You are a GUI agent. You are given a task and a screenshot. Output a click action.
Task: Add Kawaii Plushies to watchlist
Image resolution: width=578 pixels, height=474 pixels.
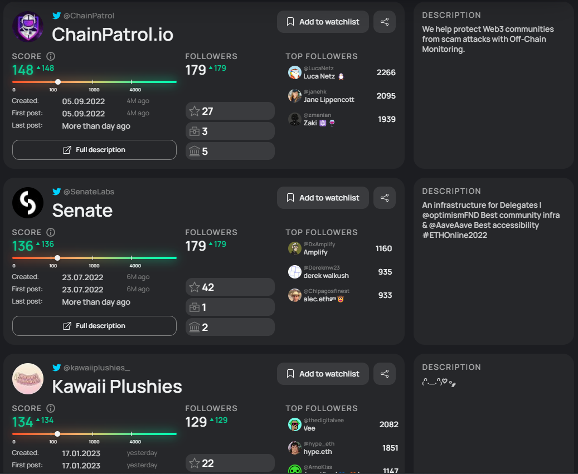pos(323,374)
